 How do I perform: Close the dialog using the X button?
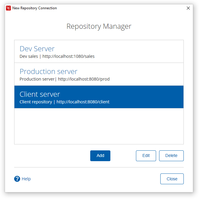click(x=188, y=8)
